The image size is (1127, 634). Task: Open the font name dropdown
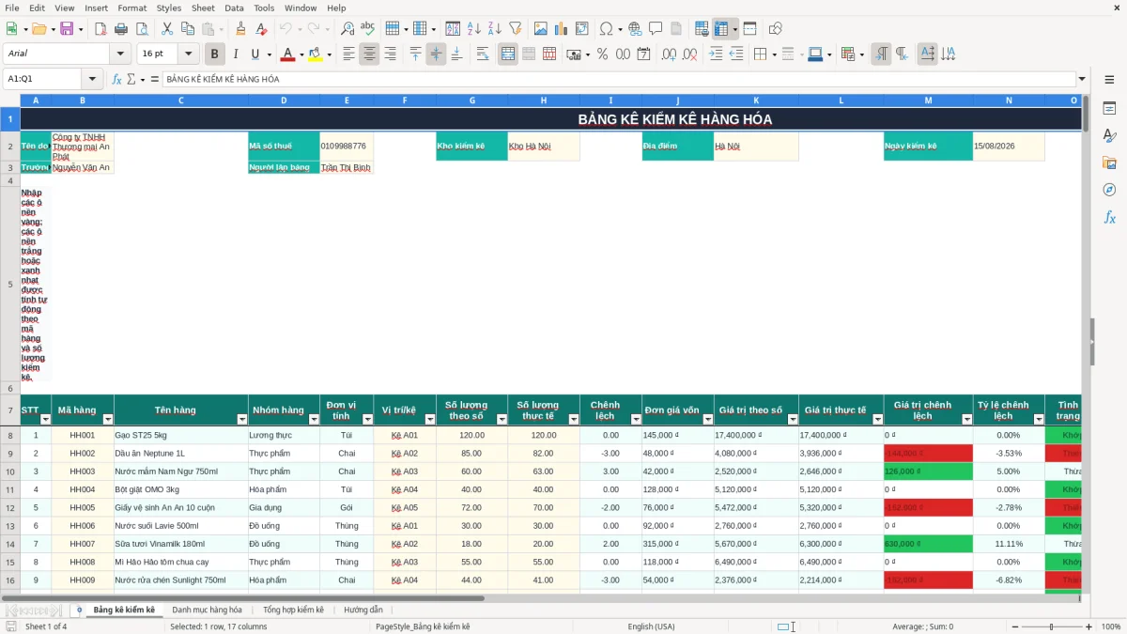[x=120, y=54]
